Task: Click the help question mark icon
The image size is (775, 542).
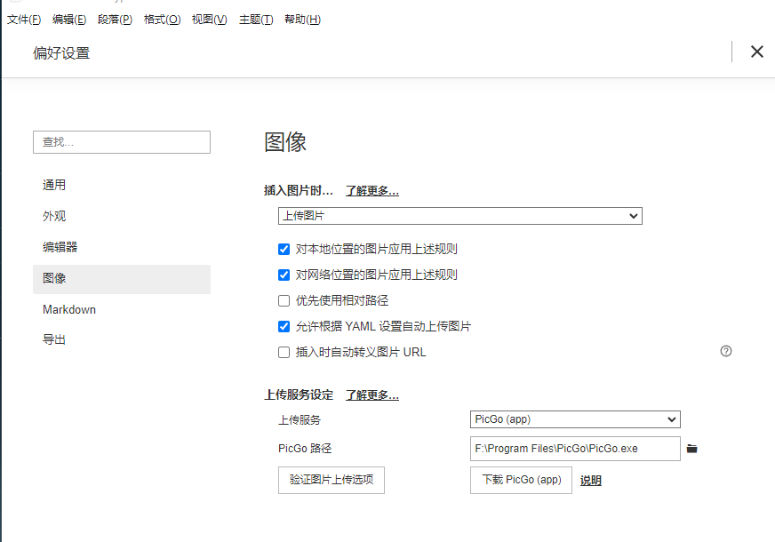Action: [x=726, y=351]
